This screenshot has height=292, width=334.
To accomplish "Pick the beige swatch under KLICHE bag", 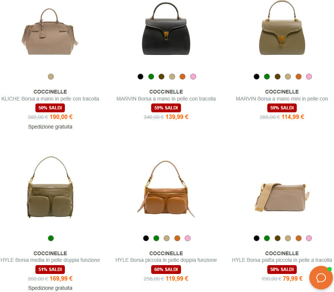I will pyautogui.click(x=51, y=77).
